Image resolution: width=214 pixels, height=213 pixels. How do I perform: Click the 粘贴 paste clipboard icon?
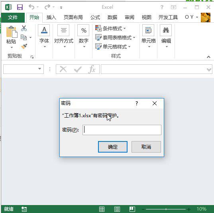pyautogui.click(x=12, y=32)
